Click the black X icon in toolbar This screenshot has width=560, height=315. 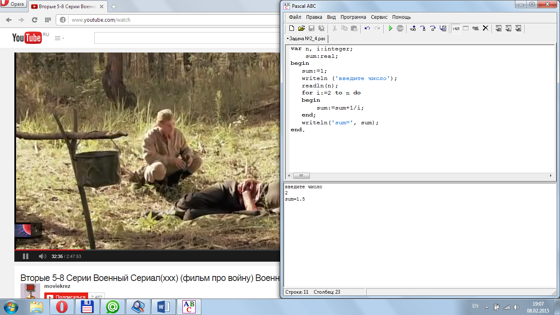click(x=485, y=28)
